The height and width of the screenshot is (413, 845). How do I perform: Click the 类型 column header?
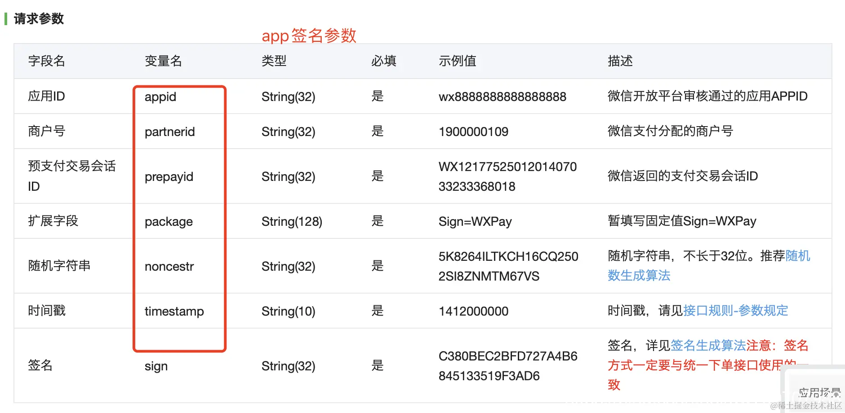(274, 61)
